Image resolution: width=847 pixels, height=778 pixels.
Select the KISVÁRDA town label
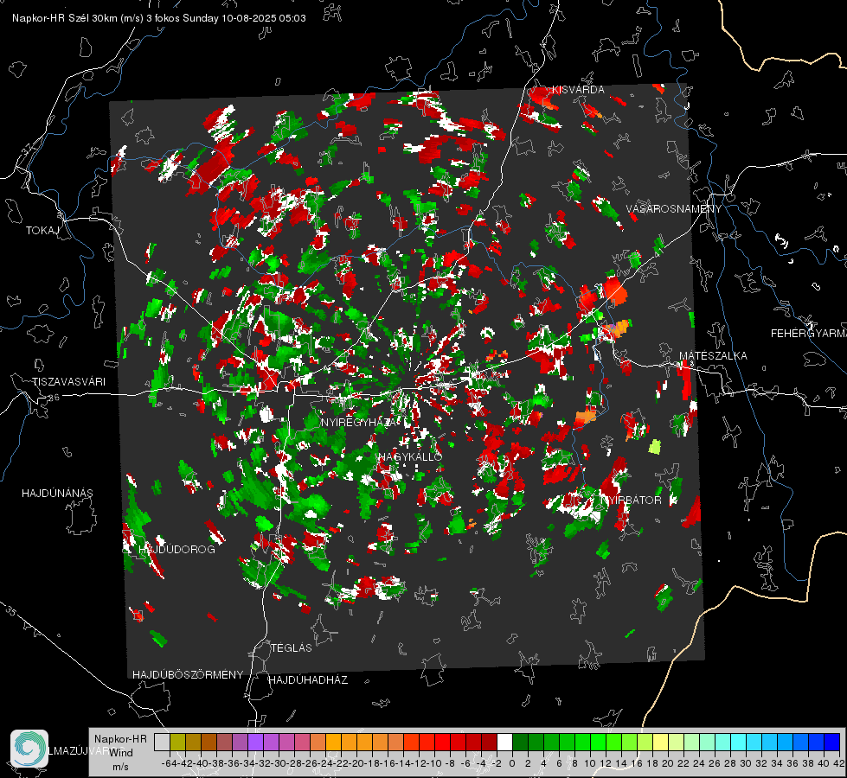(x=578, y=90)
